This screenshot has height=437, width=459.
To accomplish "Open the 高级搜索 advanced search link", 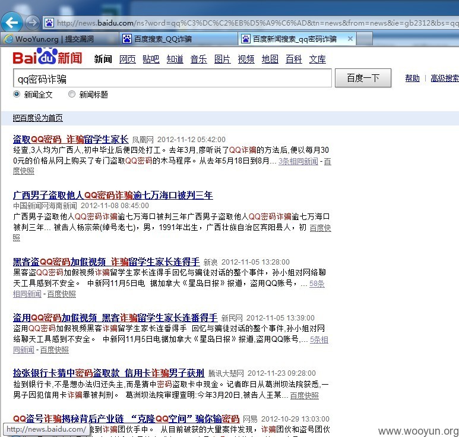I will coord(445,78).
